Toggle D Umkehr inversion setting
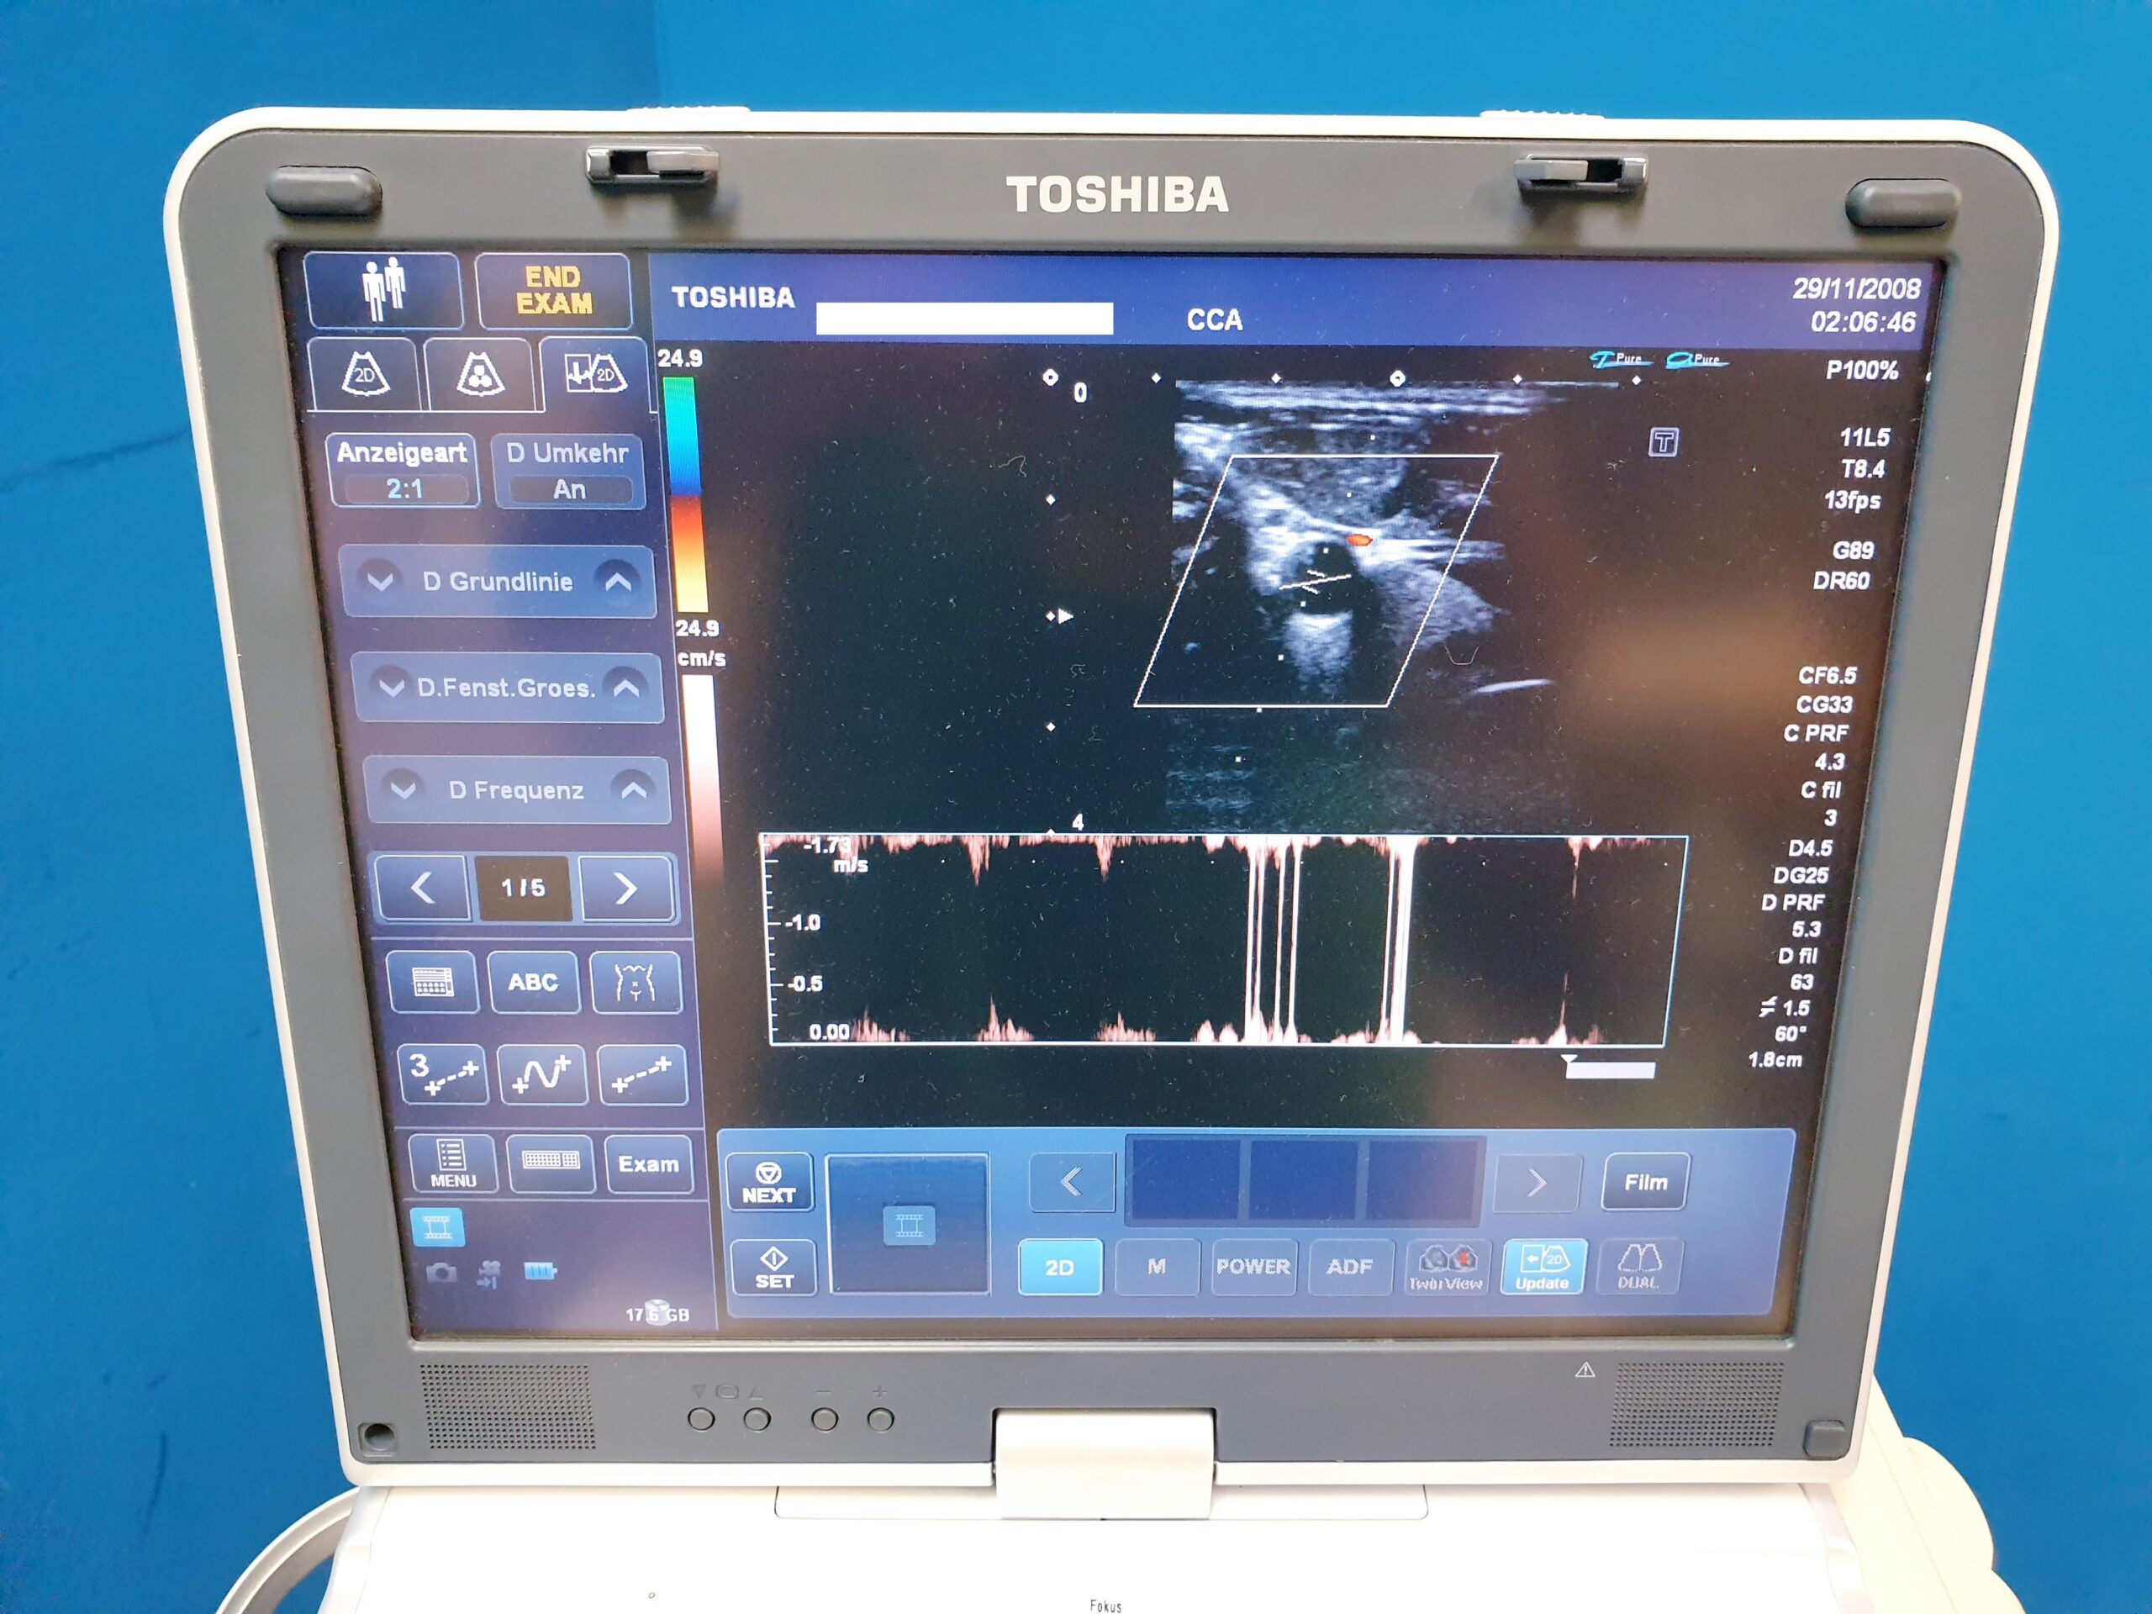 tap(568, 471)
